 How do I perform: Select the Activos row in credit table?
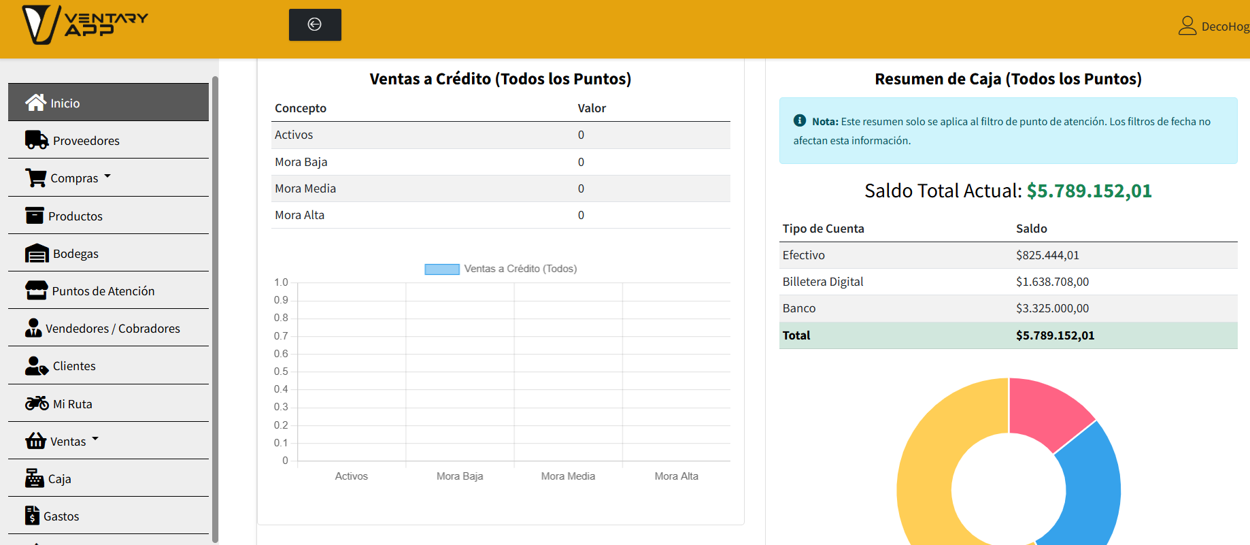tap(501, 135)
